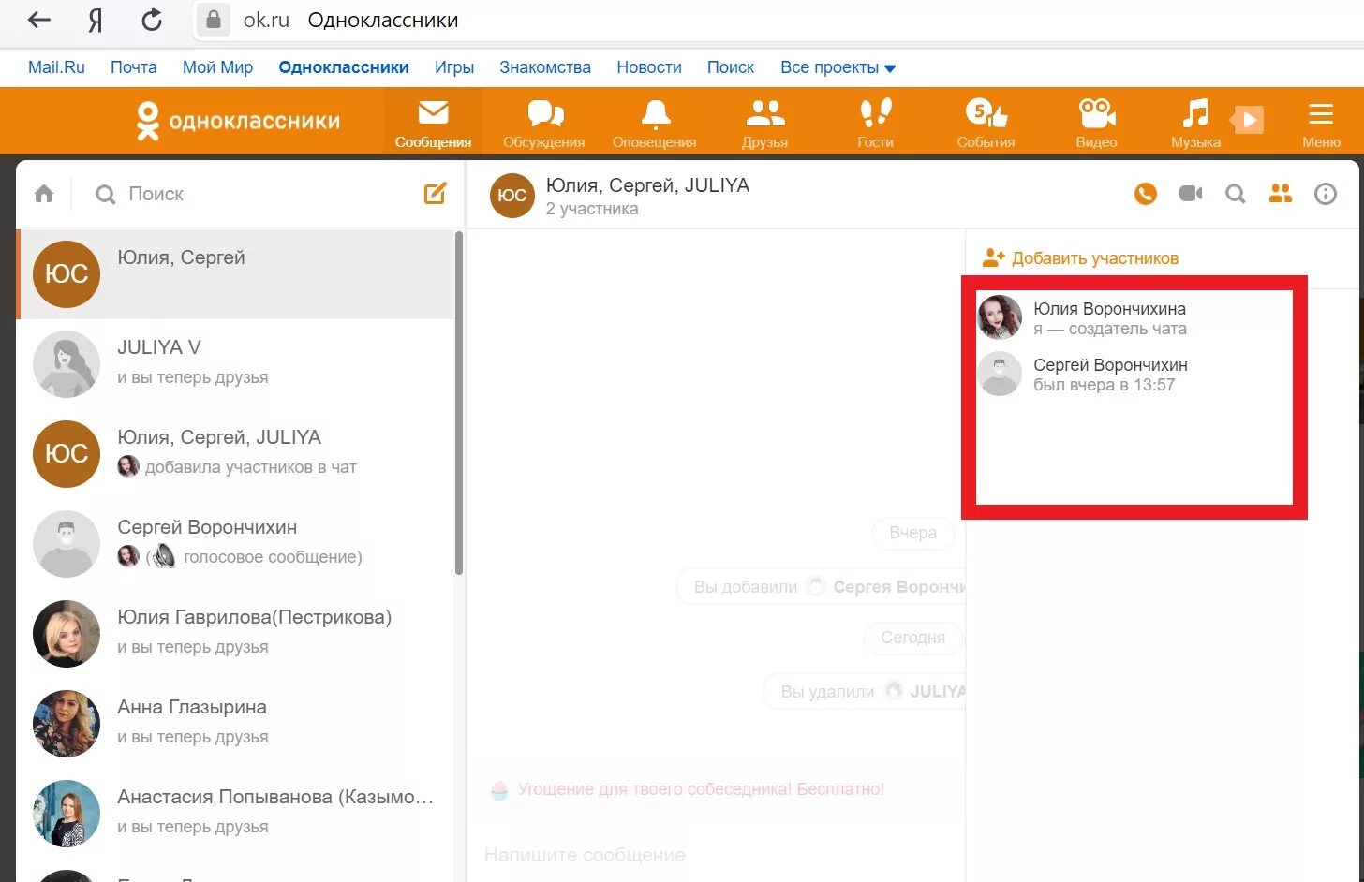Click the Yandex Я browser button
Image resolution: width=1364 pixels, height=882 pixels.
pyautogui.click(x=96, y=20)
